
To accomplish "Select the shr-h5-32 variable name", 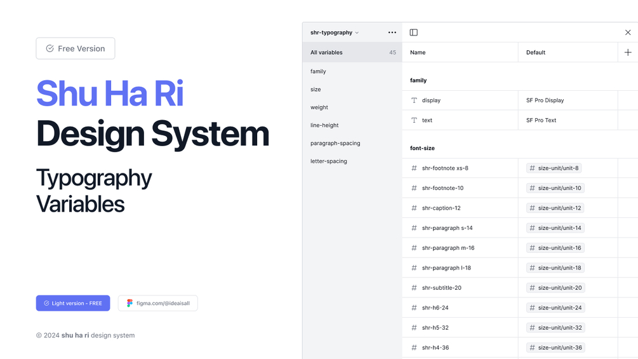I will [x=435, y=328].
